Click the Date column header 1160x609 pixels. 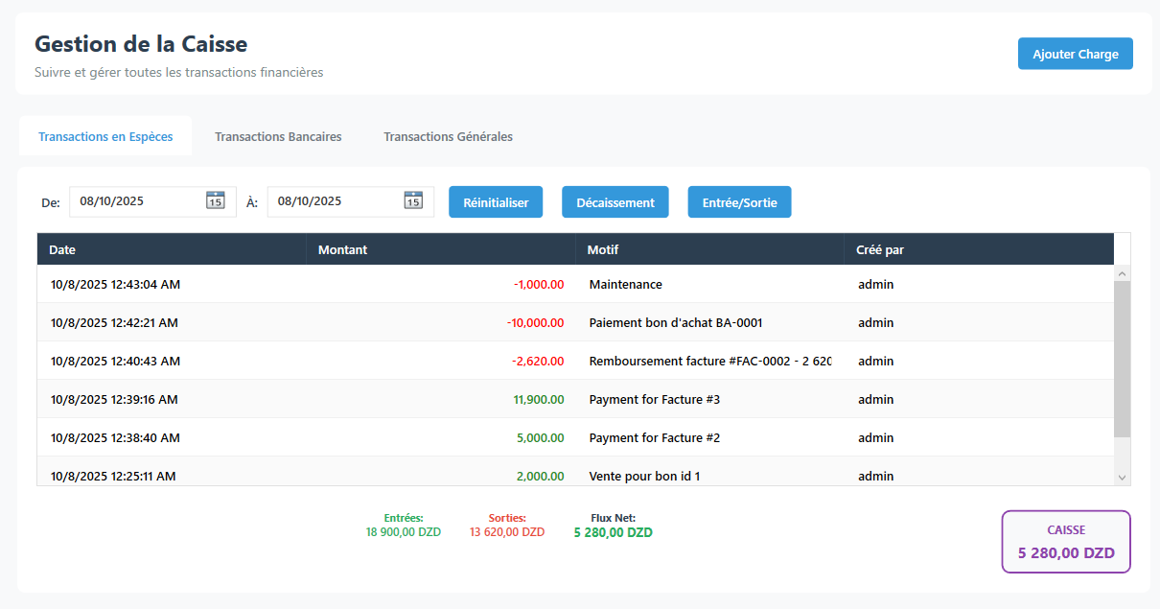coord(62,249)
